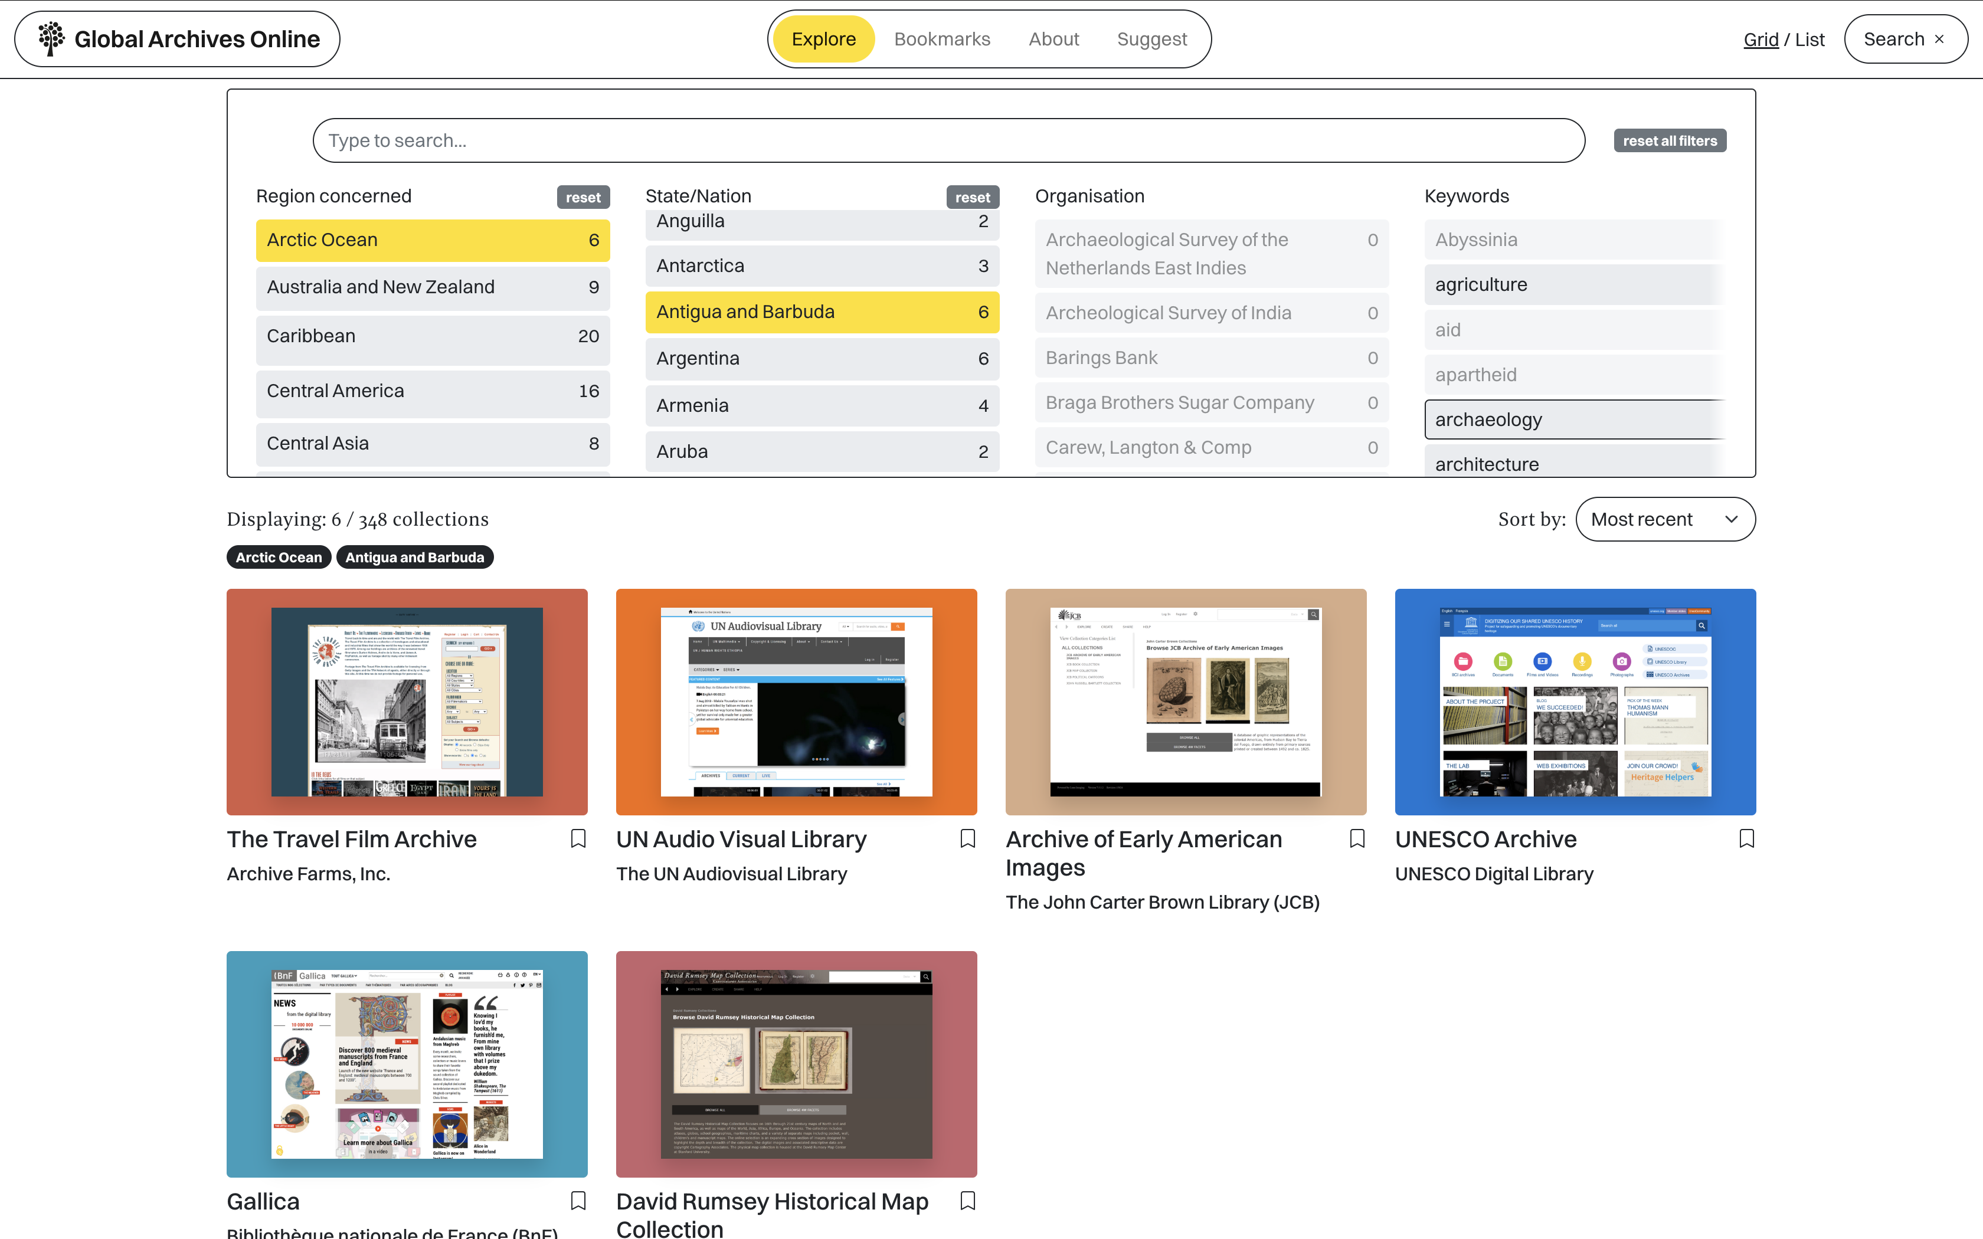Bookmark the Gallica collection
Image resolution: width=1983 pixels, height=1239 pixels.
tap(578, 1201)
